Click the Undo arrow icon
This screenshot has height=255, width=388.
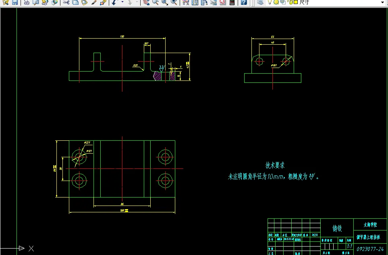click(114, 2)
